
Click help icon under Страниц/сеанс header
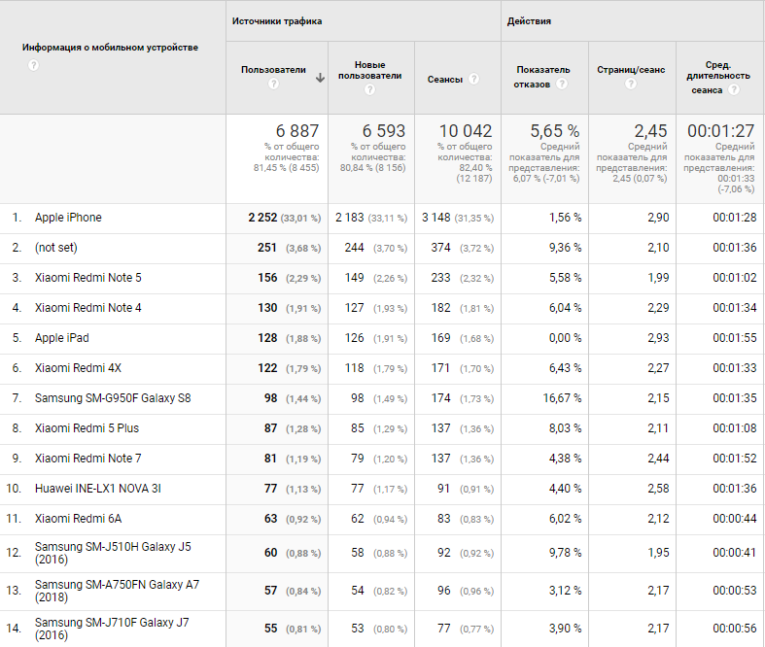631,84
